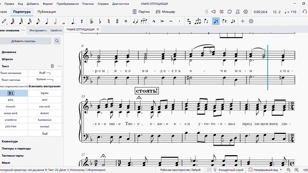
Task: Open playback settings gear
Action: click(x=245, y=12)
